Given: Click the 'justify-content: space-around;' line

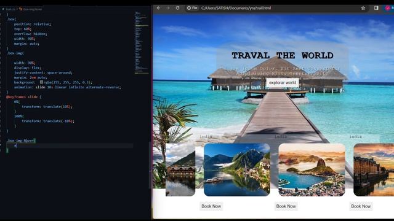Looking at the screenshot, I should pyautogui.click(x=43, y=72).
